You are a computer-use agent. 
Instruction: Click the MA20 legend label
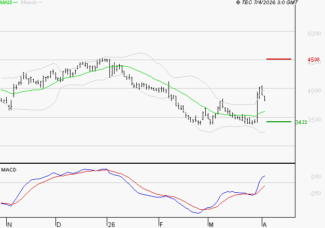coord(6,3)
